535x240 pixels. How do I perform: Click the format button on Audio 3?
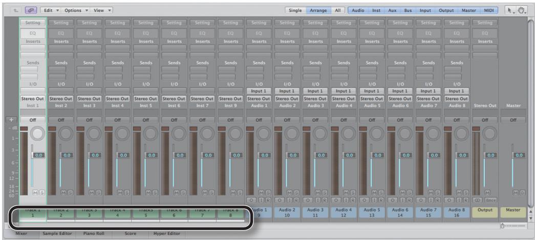(307, 200)
